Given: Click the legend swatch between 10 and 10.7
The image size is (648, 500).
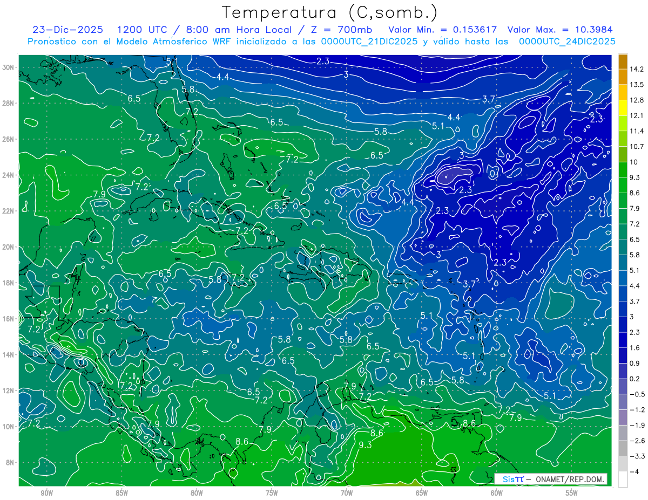Looking at the screenshot, I should [x=623, y=154].
